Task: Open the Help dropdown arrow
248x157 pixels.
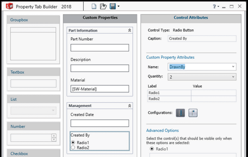Action: [218, 7]
